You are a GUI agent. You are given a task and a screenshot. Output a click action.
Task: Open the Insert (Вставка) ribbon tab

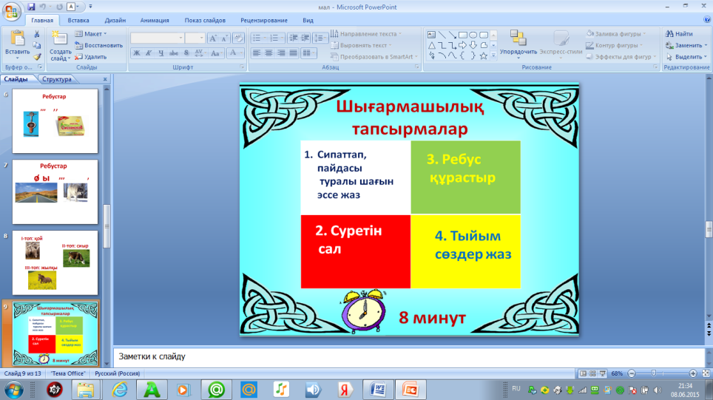78,20
